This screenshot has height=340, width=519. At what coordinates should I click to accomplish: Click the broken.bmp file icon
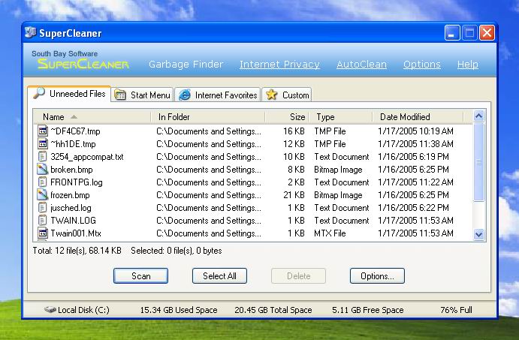coord(43,170)
